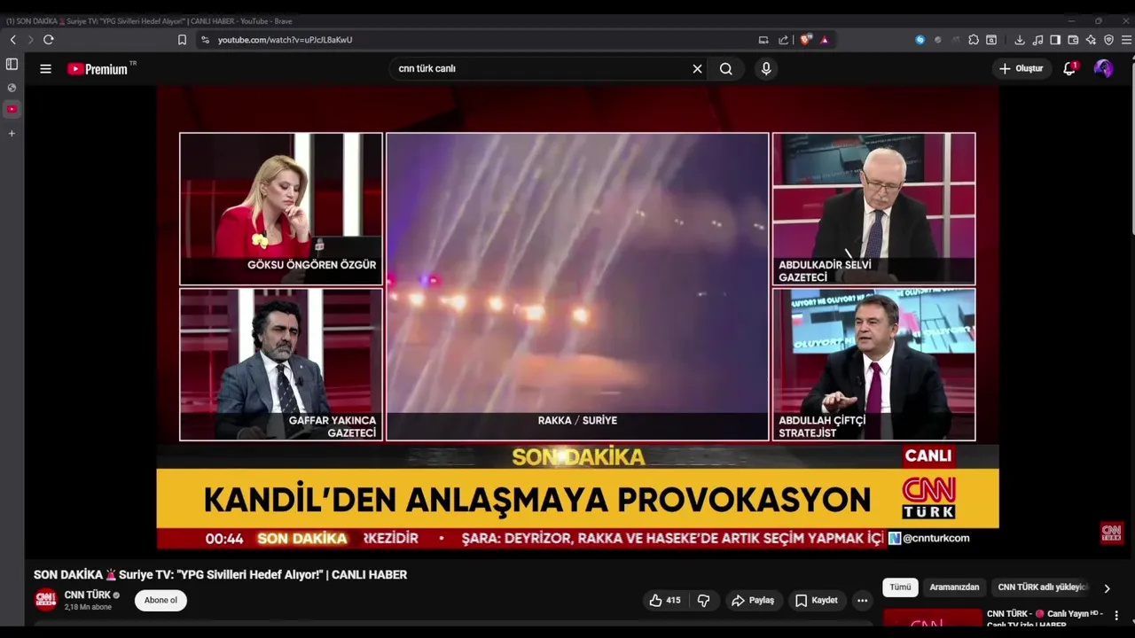Open more actions three-dot menu beside Kaydet

(862, 600)
